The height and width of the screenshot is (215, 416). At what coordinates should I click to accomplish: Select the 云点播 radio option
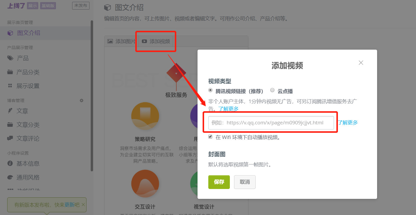[272, 90]
